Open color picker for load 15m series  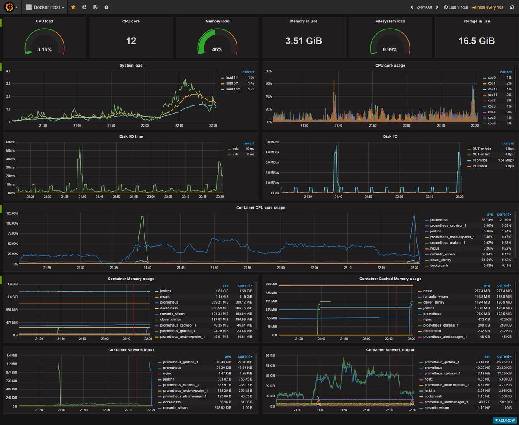223,89
